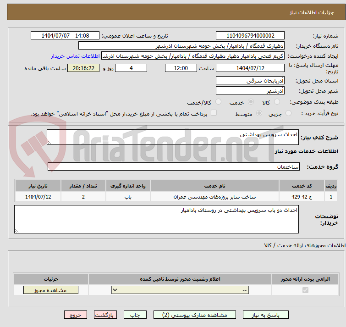This screenshot has height=327, width=346.
Task: Click the استان محل تحویل field
Action: 250,80
